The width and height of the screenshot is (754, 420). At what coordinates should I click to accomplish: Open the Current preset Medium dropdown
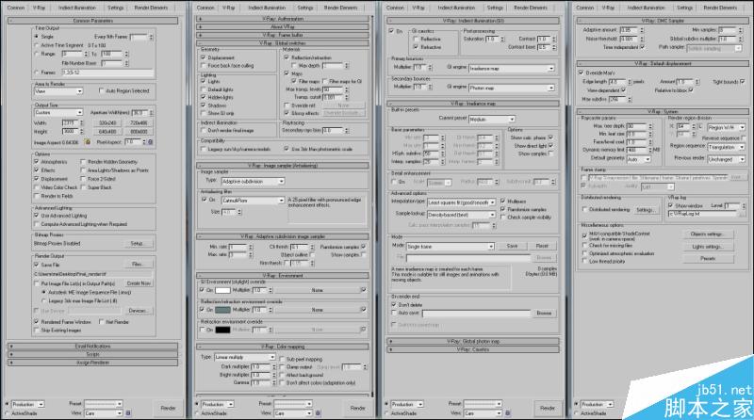coord(491,119)
